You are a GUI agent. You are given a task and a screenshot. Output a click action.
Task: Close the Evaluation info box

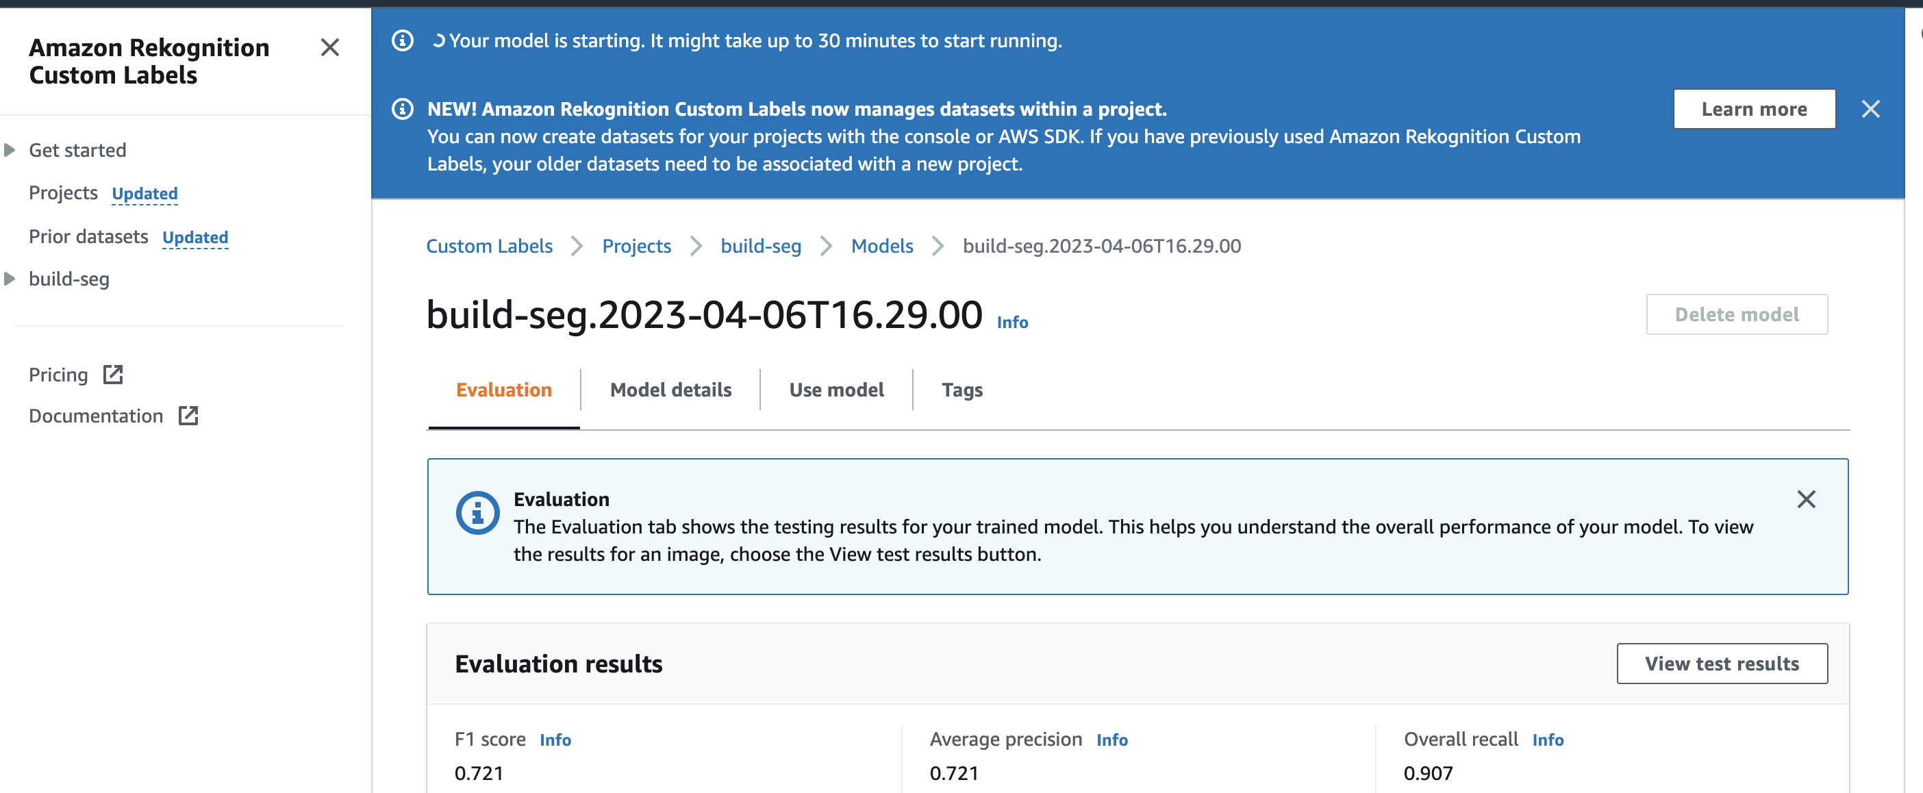1806,499
